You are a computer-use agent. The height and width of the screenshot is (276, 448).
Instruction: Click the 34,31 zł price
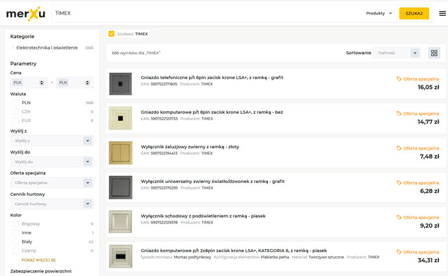pos(428,260)
